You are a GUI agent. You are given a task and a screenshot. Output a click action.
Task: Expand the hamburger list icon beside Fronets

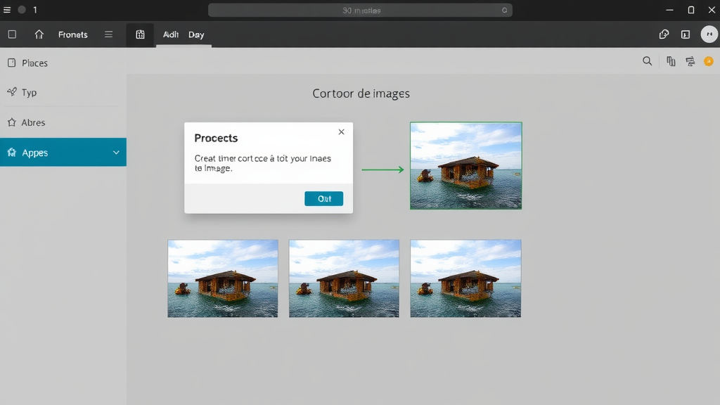tap(108, 34)
